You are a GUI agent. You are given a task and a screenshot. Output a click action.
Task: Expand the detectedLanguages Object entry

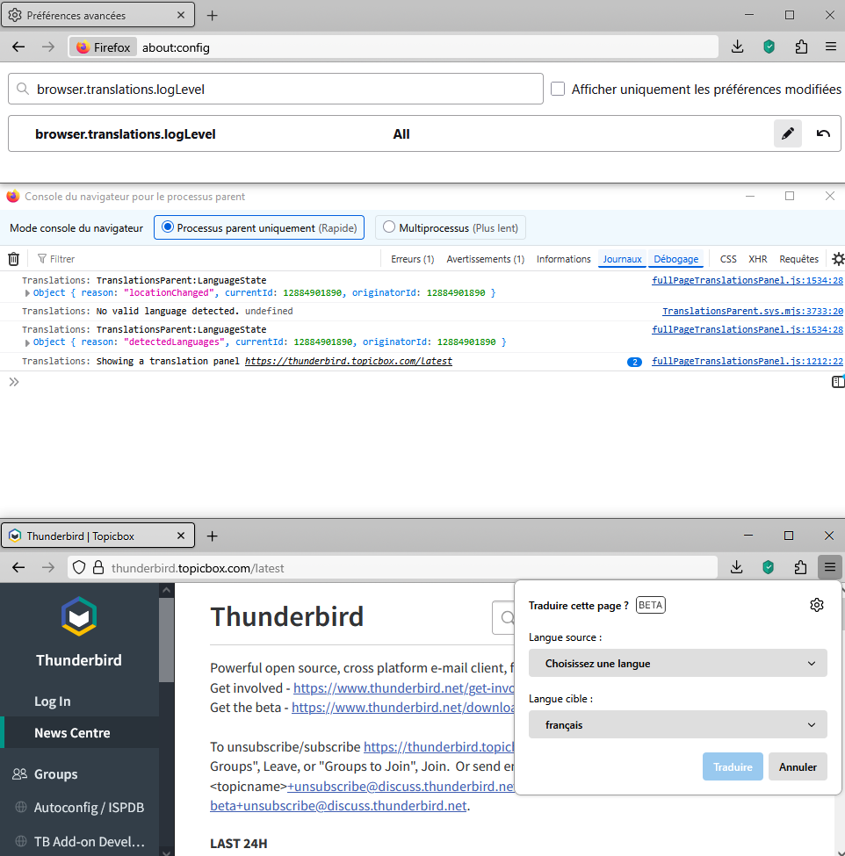pos(26,342)
